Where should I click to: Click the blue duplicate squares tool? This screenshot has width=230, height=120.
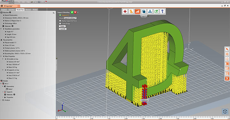[x=144, y=11]
